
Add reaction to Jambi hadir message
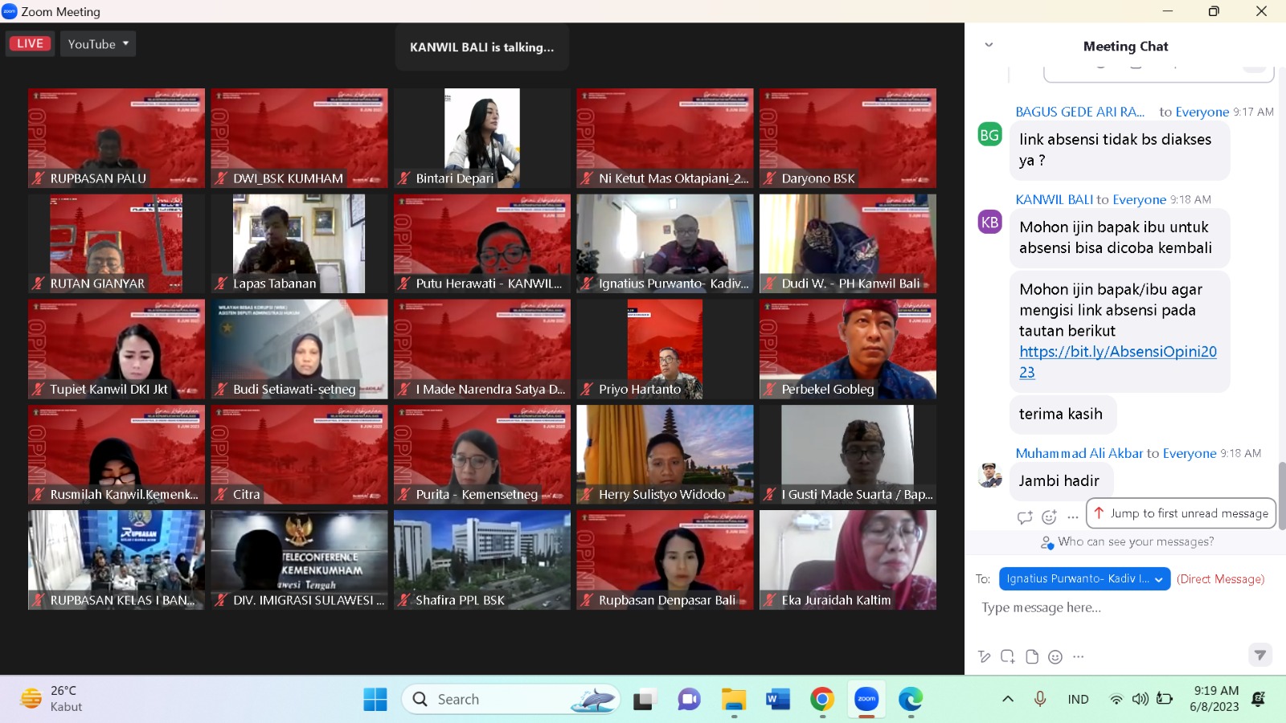1049,517
